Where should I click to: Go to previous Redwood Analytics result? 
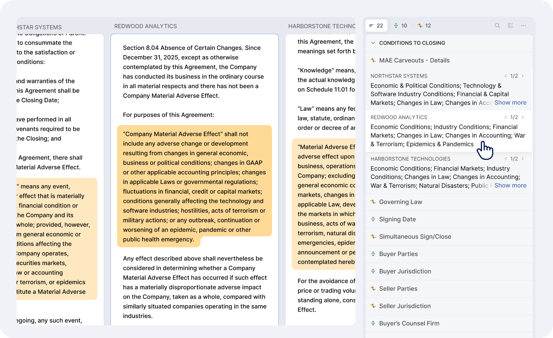[x=506, y=117]
